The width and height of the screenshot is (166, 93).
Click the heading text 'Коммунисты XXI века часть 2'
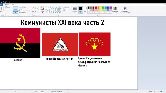pyautogui.click(x=63, y=22)
